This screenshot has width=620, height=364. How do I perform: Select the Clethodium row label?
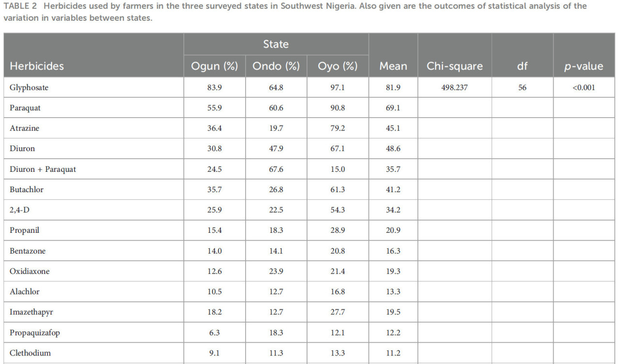tap(30, 353)
